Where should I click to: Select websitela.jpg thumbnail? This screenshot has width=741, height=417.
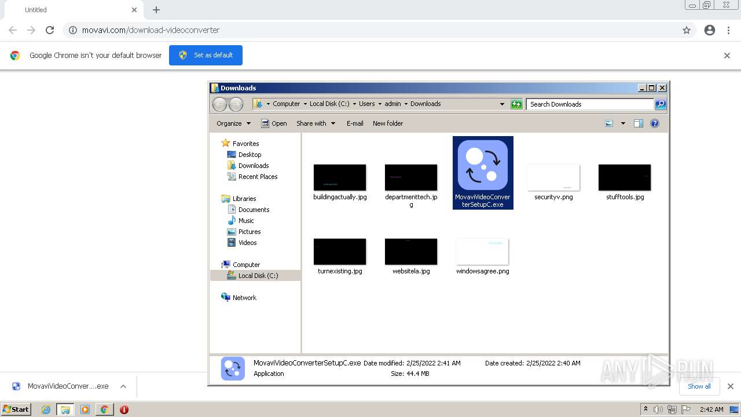click(x=411, y=252)
